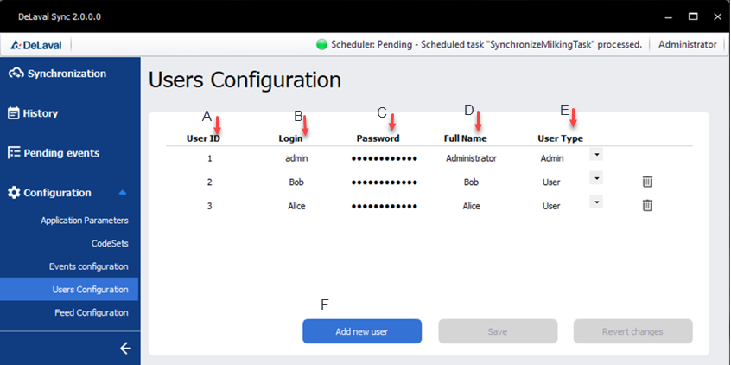The height and width of the screenshot is (365, 731).
Task: Click the password field for Bob
Action: [385, 182]
